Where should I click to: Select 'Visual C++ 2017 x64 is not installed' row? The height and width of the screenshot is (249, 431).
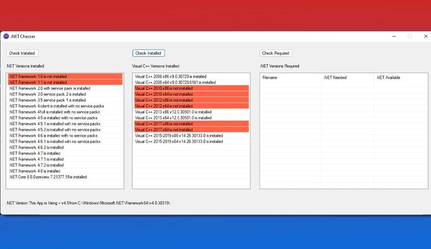[192, 130]
